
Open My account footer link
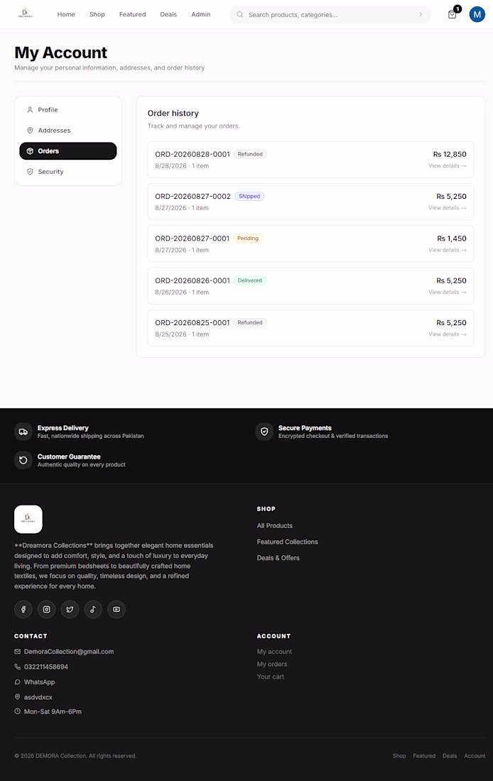(274, 652)
